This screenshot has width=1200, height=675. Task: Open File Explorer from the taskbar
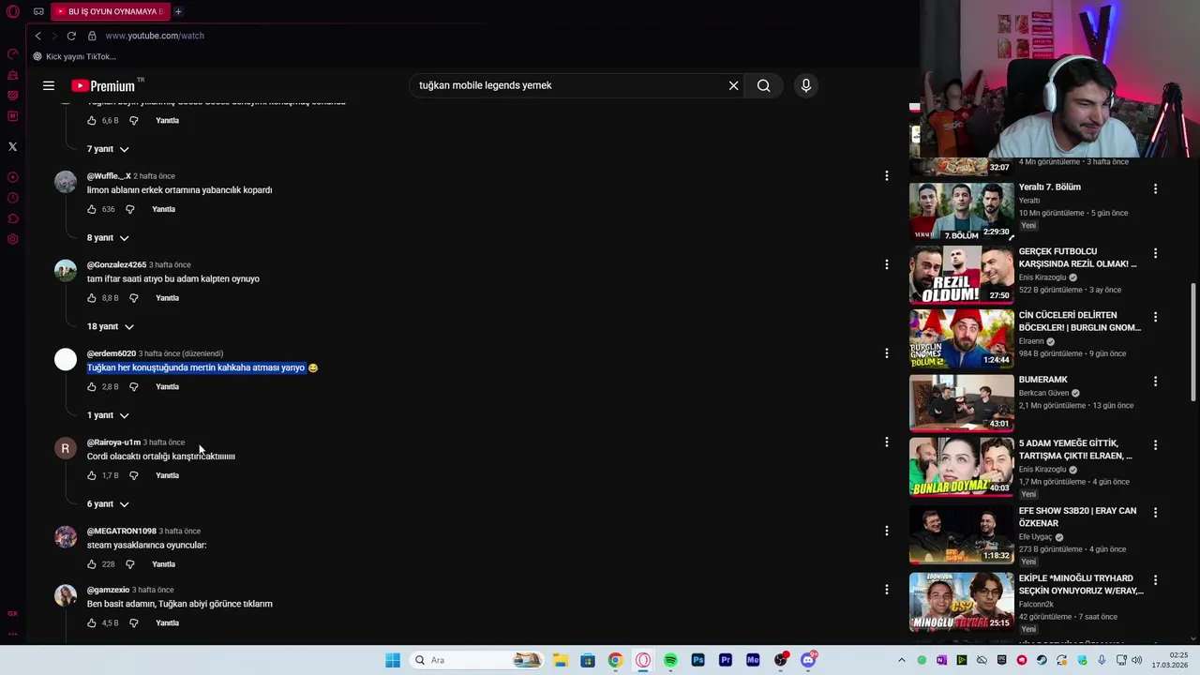tap(560, 660)
